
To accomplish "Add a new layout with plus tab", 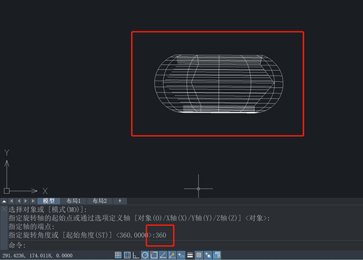I will 120,201.
